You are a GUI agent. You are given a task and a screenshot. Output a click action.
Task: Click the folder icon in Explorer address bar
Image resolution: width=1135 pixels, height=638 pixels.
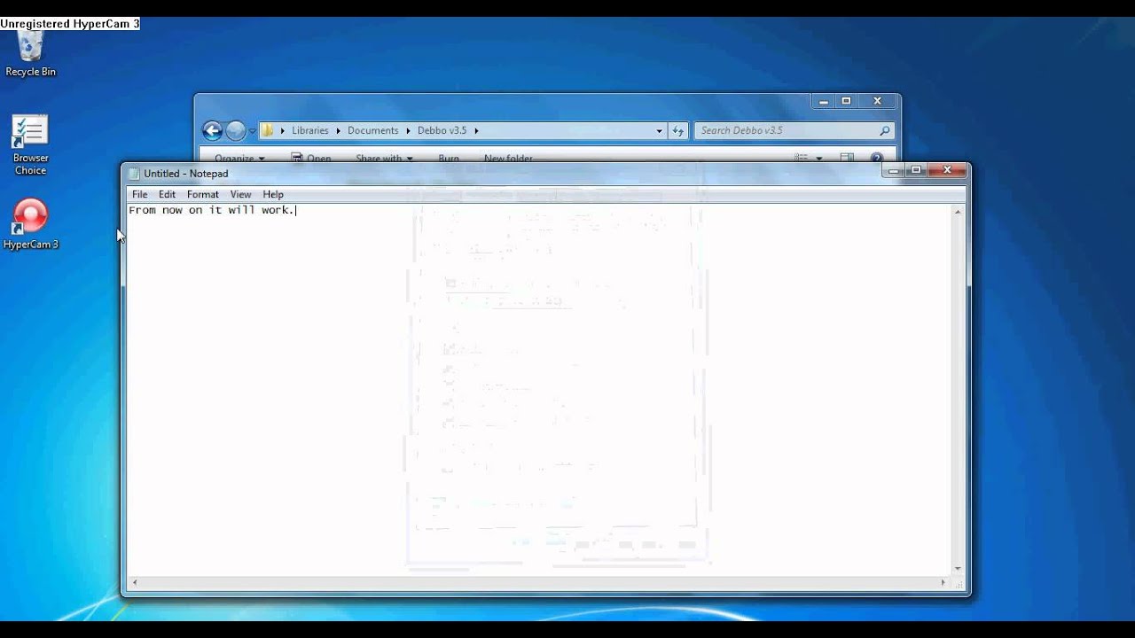tap(268, 130)
